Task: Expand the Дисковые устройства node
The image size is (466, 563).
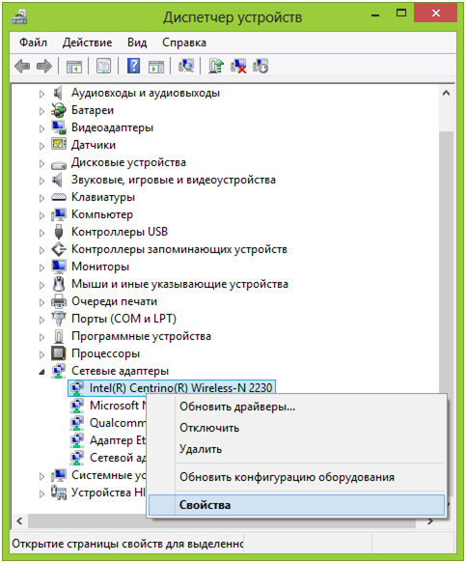Action: (42, 163)
